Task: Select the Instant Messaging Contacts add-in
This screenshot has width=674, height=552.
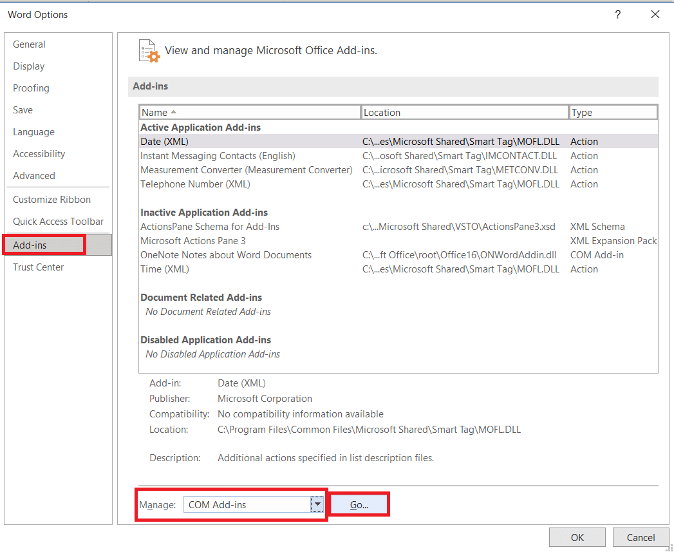Action: coord(218,156)
